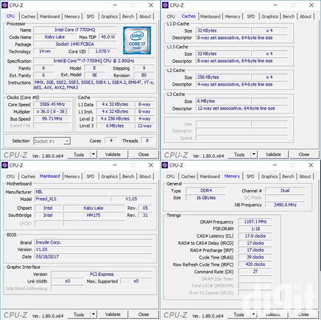The height and width of the screenshot is (320, 321).
Task: Click the Core Speed value 3589.45 MHz
Action: click(x=52, y=104)
